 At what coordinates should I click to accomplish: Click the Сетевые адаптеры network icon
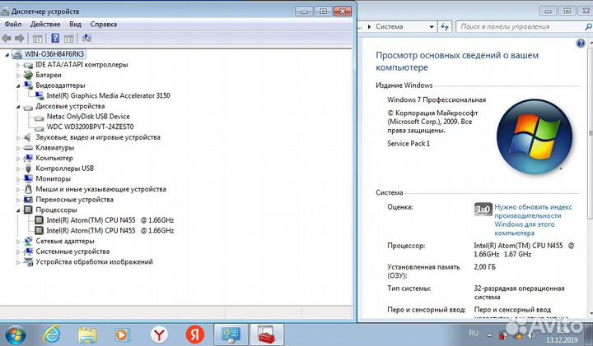pos(28,241)
